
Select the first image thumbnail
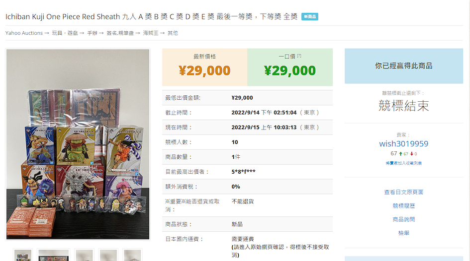(23, 255)
